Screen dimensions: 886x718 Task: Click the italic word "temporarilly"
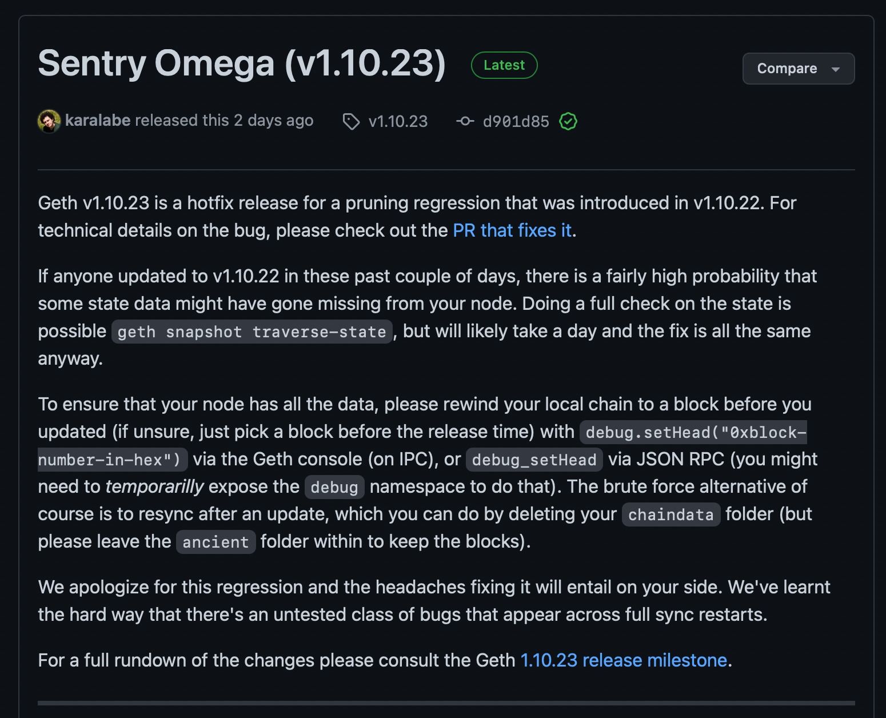tap(154, 486)
